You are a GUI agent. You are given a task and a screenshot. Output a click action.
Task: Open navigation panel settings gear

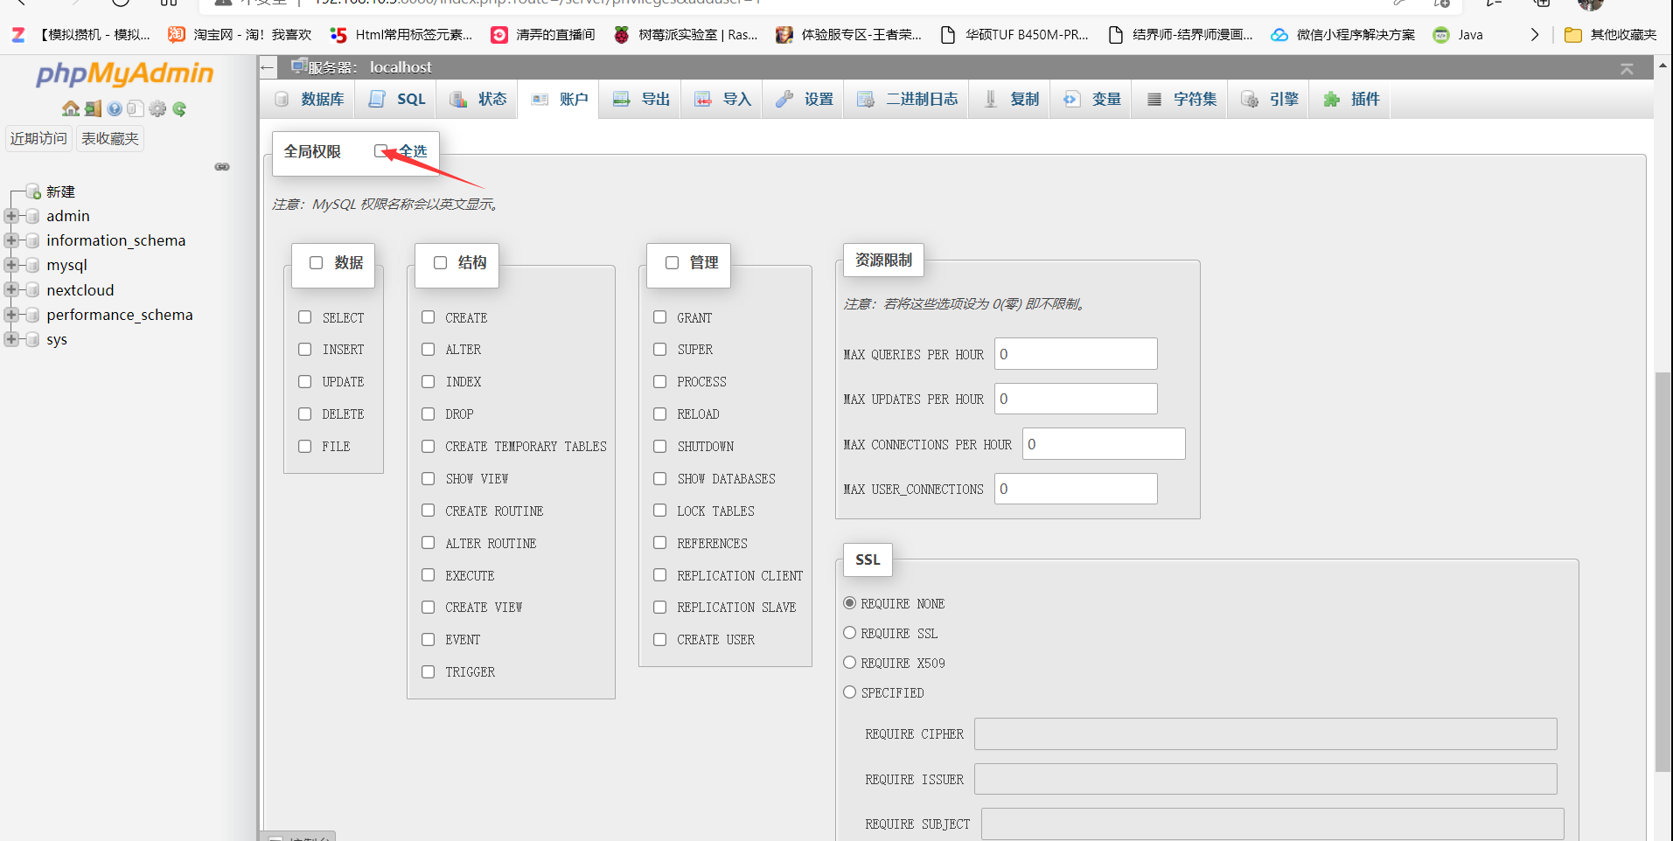[157, 108]
